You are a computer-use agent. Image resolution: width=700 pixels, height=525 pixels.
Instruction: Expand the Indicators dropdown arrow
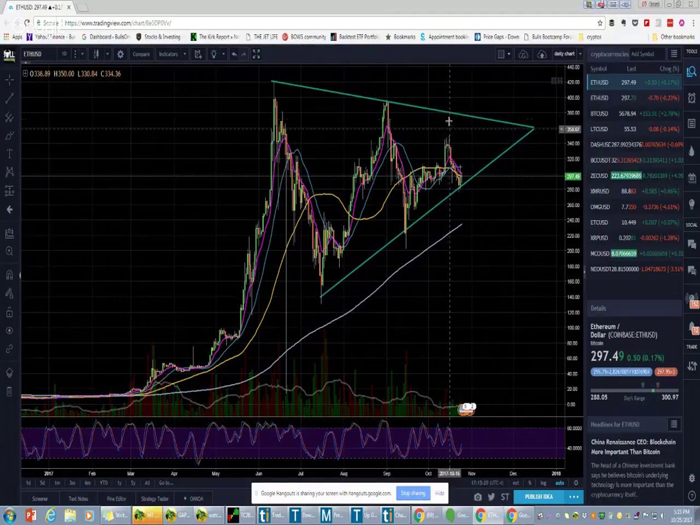(184, 54)
